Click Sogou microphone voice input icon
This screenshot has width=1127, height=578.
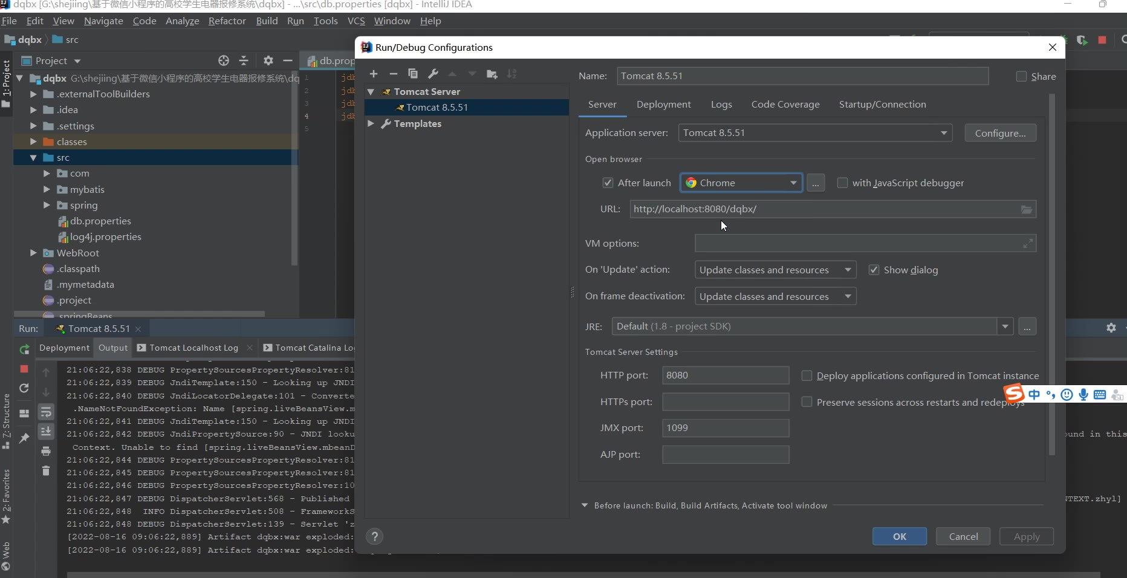(x=1083, y=395)
